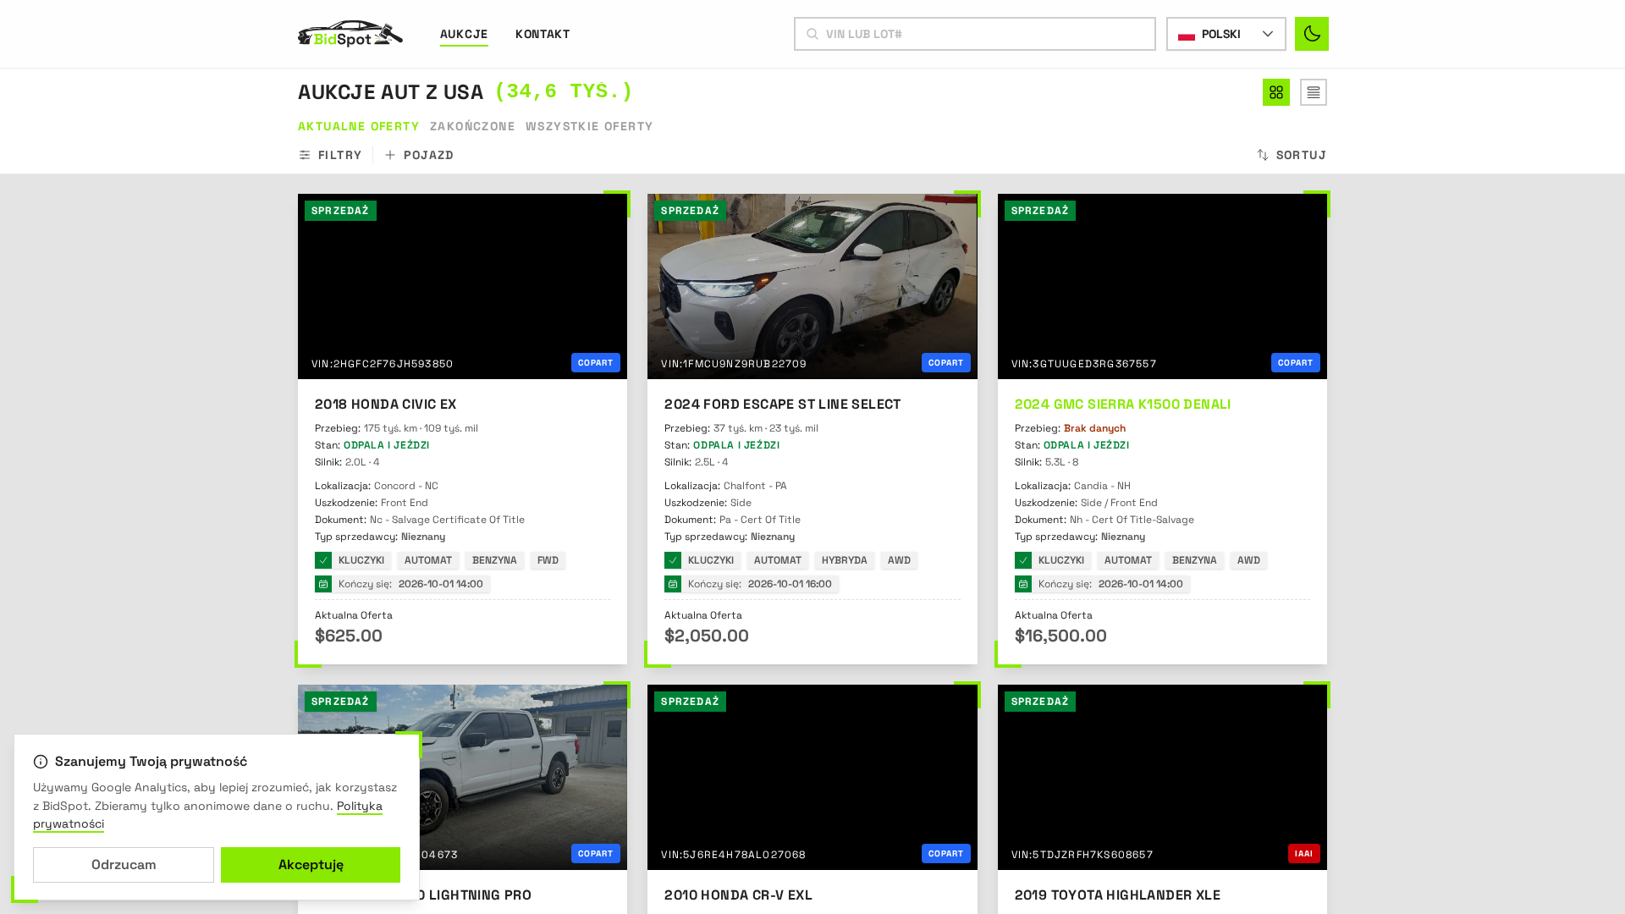Screen dimensions: 1625x914
Task: Open the Polski language dropdown
Action: (x=1226, y=34)
